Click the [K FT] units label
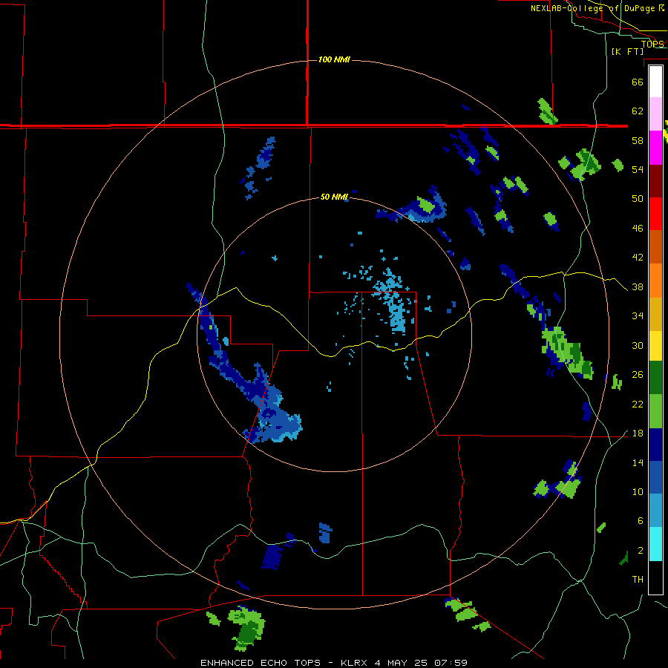This screenshot has height=668, width=668. pyautogui.click(x=627, y=51)
